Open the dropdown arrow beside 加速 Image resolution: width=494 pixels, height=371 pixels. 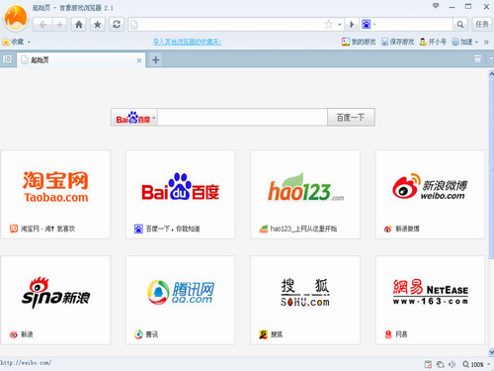[x=476, y=43]
